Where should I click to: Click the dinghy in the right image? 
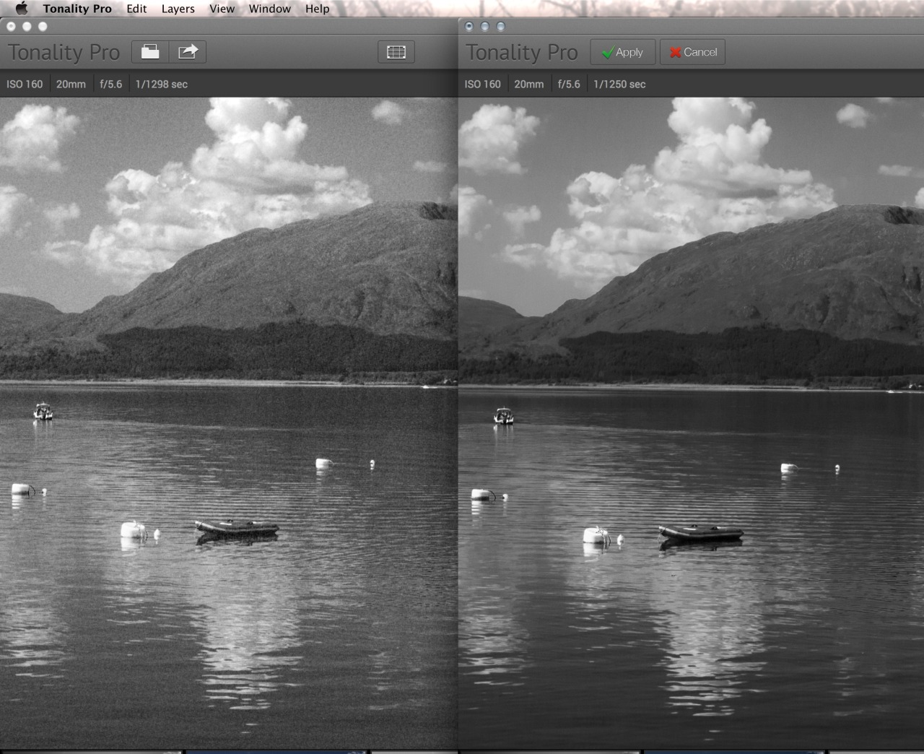point(701,533)
